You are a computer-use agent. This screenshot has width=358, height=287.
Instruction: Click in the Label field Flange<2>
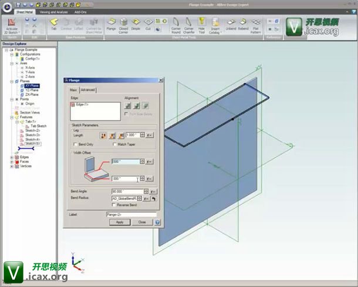(x=131, y=215)
